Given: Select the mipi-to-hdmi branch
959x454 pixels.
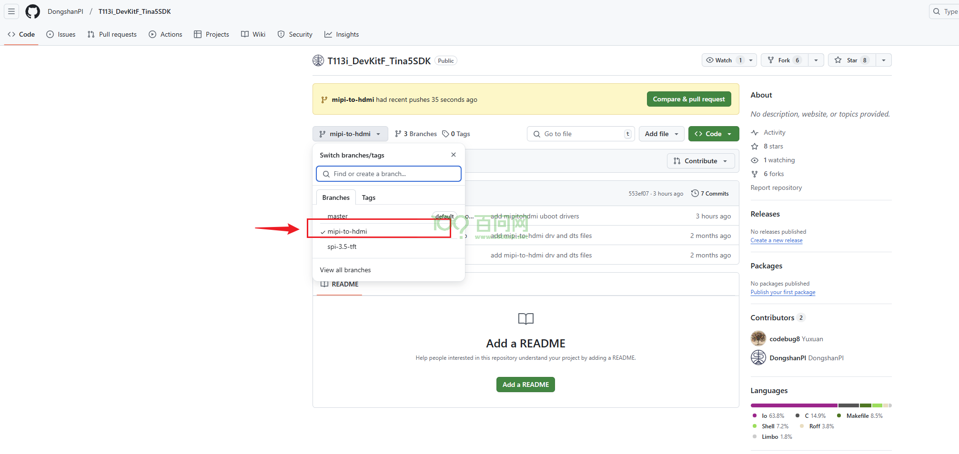Looking at the screenshot, I should tap(347, 231).
